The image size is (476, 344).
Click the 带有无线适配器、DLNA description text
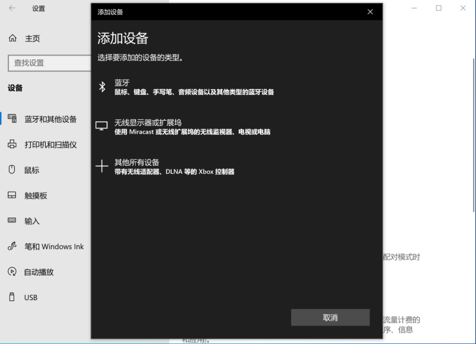click(174, 171)
